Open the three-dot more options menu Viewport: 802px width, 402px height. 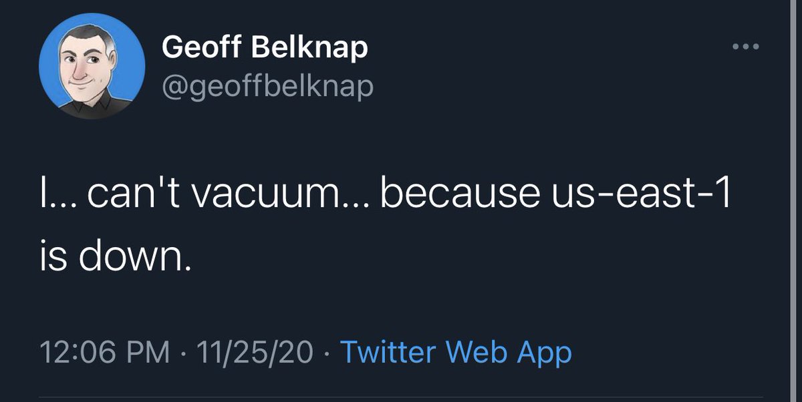pyautogui.click(x=746, y=47)
